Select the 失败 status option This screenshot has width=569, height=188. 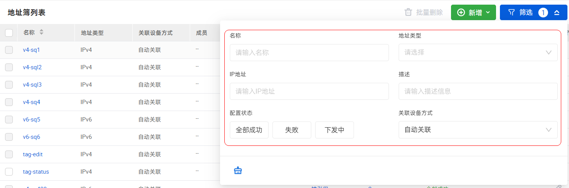pyautogui.click(x=292, y=130)
